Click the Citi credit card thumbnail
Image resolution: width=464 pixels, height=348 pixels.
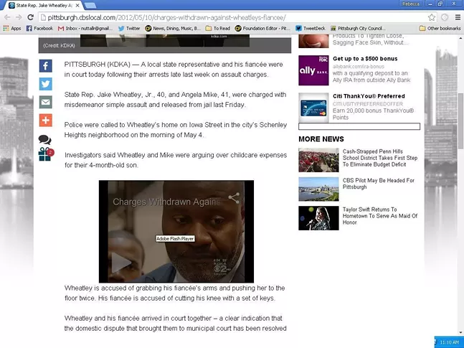313,108
